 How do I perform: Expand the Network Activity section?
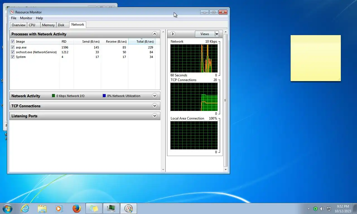coord(155,96)
